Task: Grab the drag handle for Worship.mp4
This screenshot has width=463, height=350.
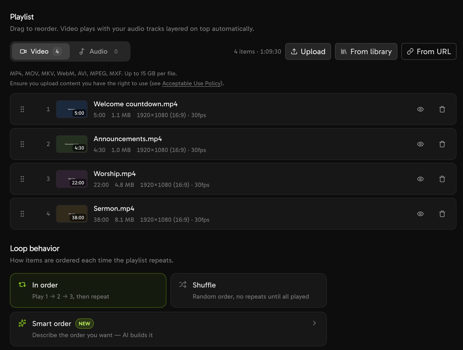Action: click(x=22, y=179)
